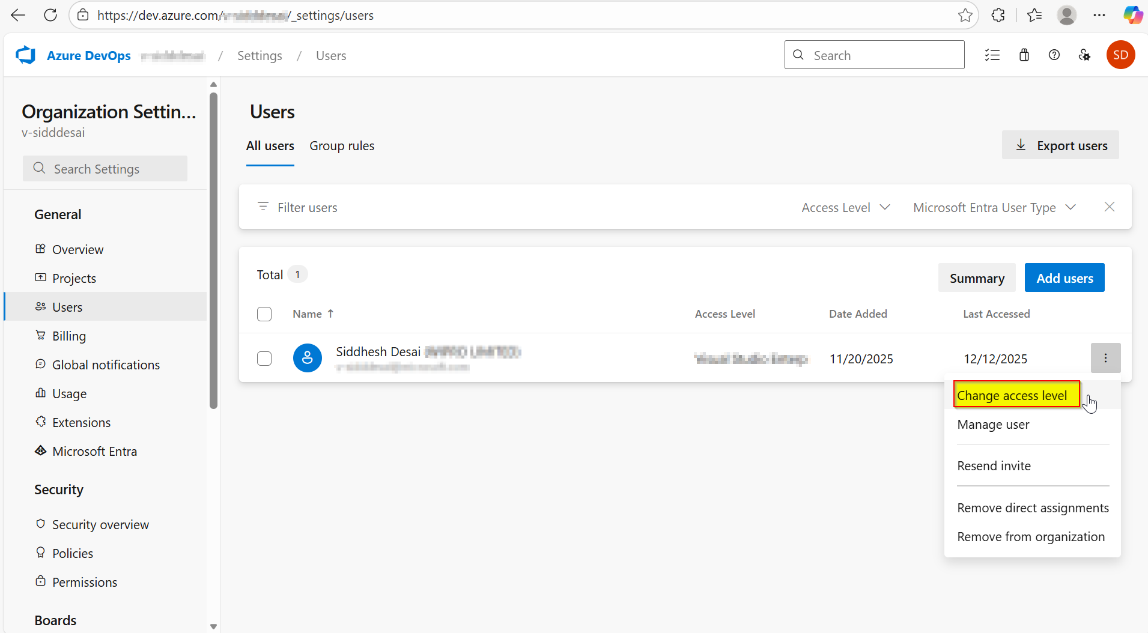Screen dimensions: 1148x633
Task: Open Extensions in the settings sidebar
Action: tap(106, 422)
